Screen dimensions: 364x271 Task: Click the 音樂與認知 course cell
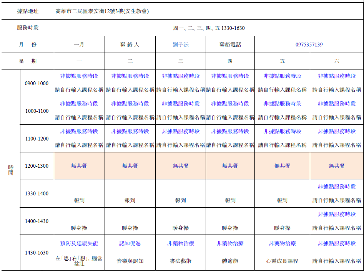[130, 261]
